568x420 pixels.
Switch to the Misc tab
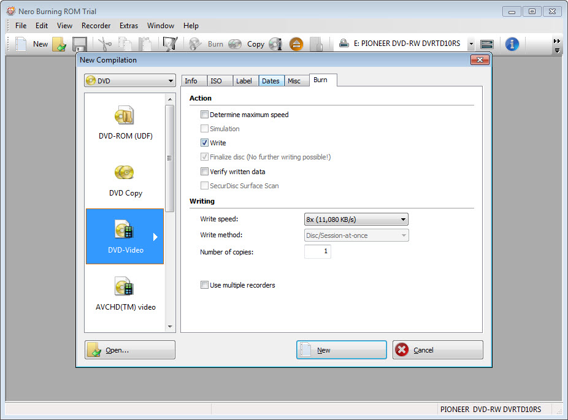[297, 81]
